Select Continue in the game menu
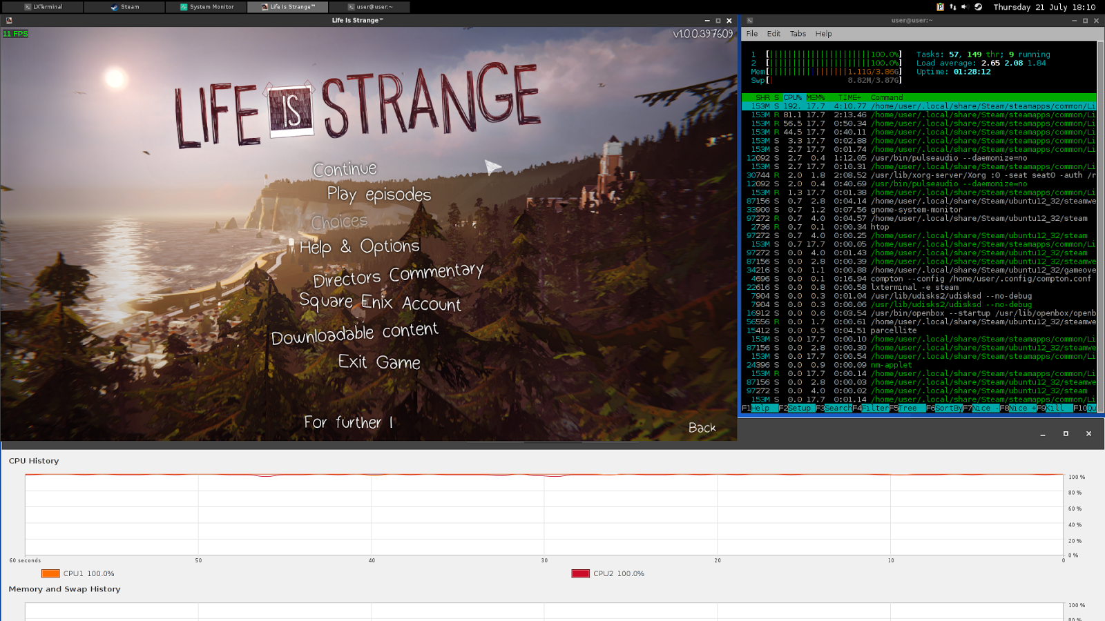Viewport: 1105px width, 621px height. (x=345, y=168)
